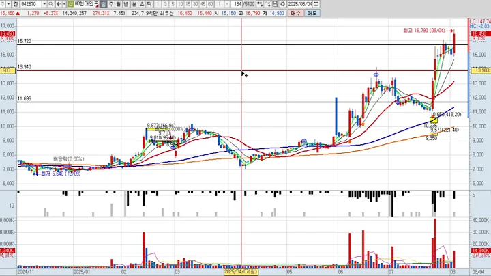Click the HD현대인프라 stock name field
The width and height of the screenshot is (491, 276).
pos(87,4)
